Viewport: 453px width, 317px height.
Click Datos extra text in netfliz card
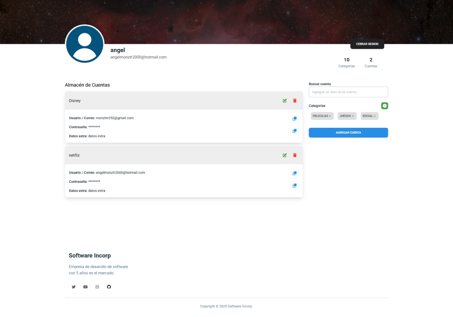tap(87, 191)
